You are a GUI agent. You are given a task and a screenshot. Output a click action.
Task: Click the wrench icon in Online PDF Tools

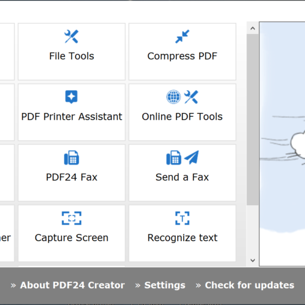point(191,97)
